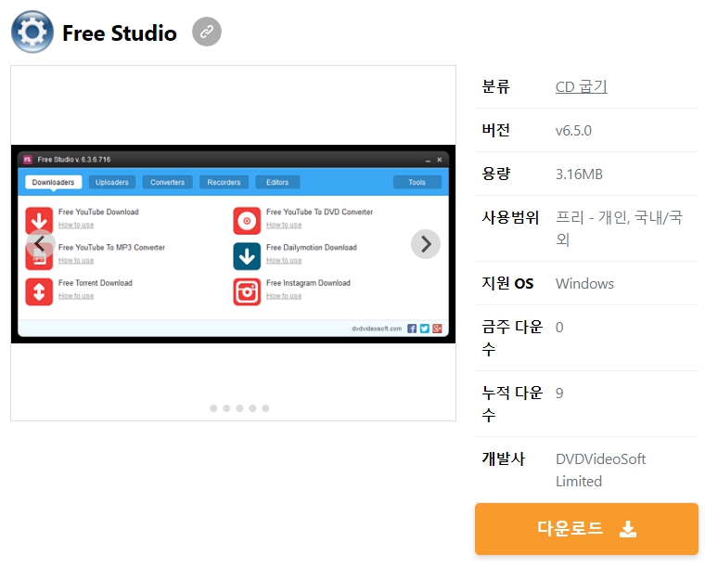Click the Free Instagram Download camera icon
The height and width of the screenshot is (568, 705).
(247, 291)
